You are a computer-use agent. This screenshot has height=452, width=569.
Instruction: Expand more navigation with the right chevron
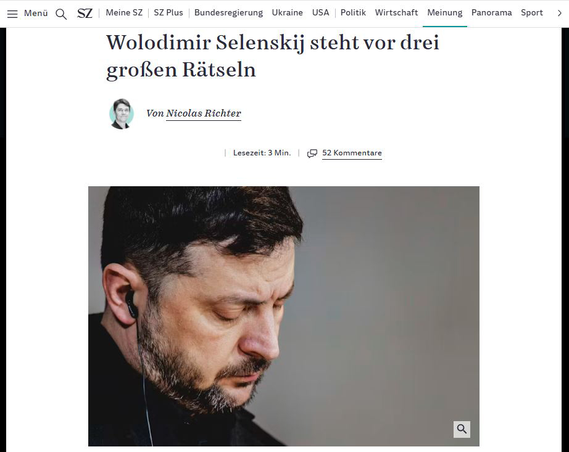point(559,13)
